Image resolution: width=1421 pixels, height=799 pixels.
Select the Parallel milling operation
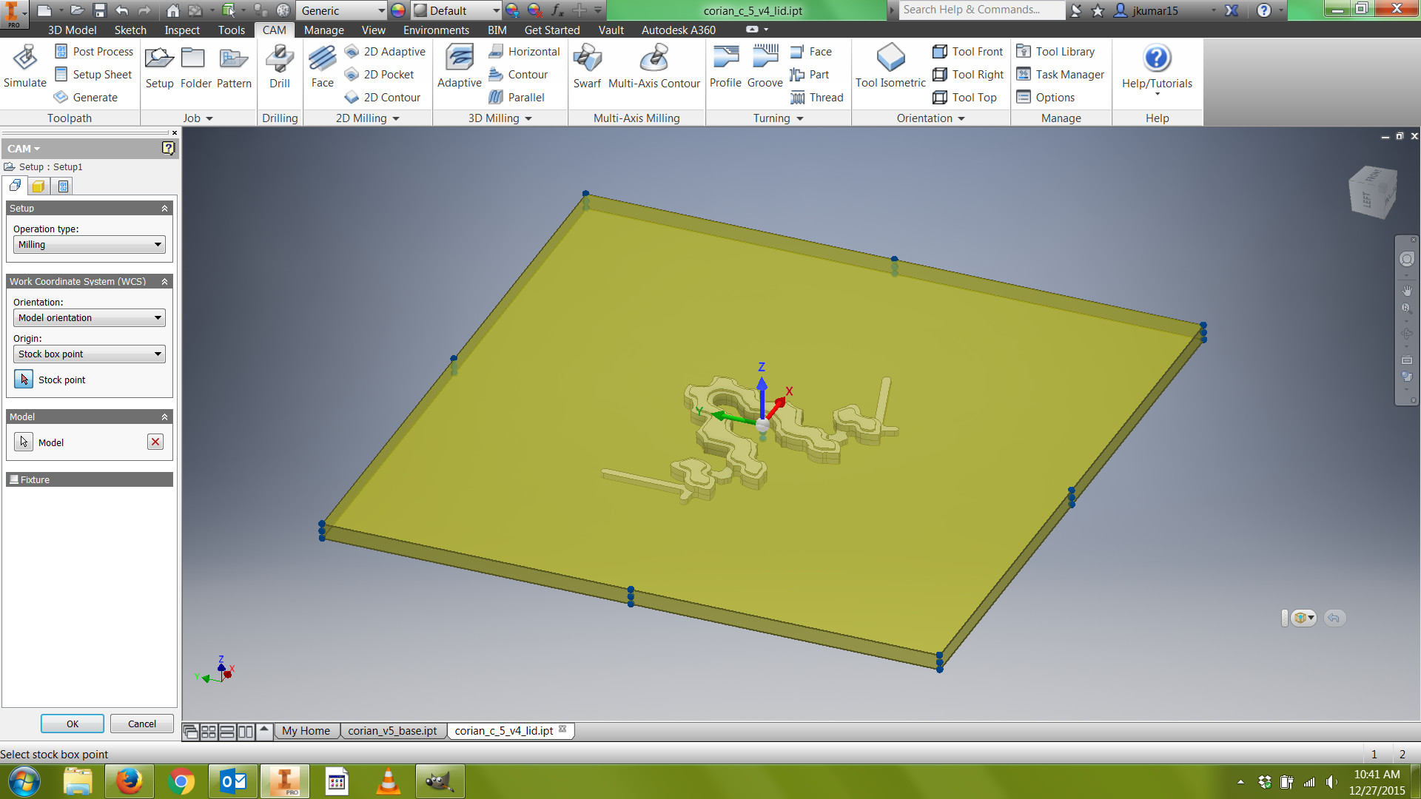coord(517,98)
